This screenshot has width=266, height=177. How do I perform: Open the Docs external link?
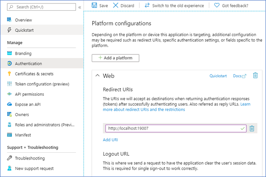pos(239,76)
